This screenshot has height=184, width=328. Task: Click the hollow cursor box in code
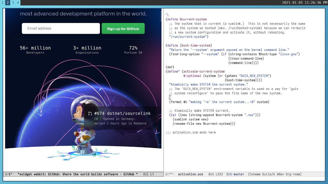click(x=170, y=97)
